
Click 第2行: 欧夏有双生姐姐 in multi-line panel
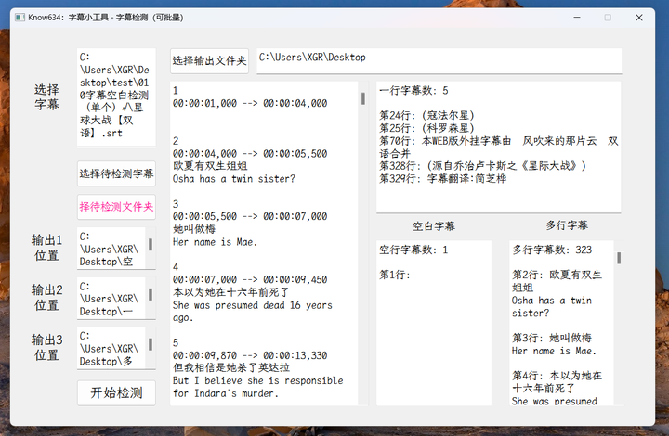(557, 281)
